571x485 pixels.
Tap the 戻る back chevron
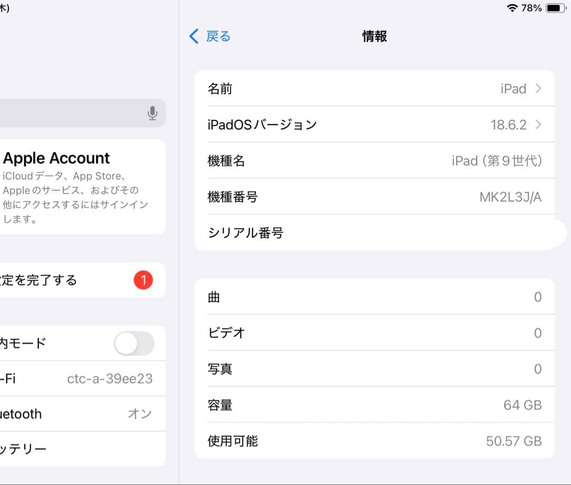click(x=194, y=36)
